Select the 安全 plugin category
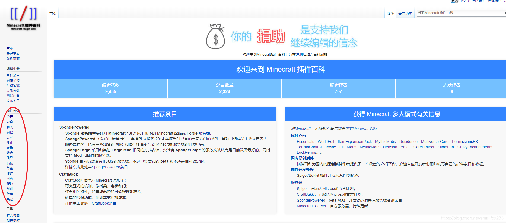This screenshot has height=223, width=506. (10, 122)
